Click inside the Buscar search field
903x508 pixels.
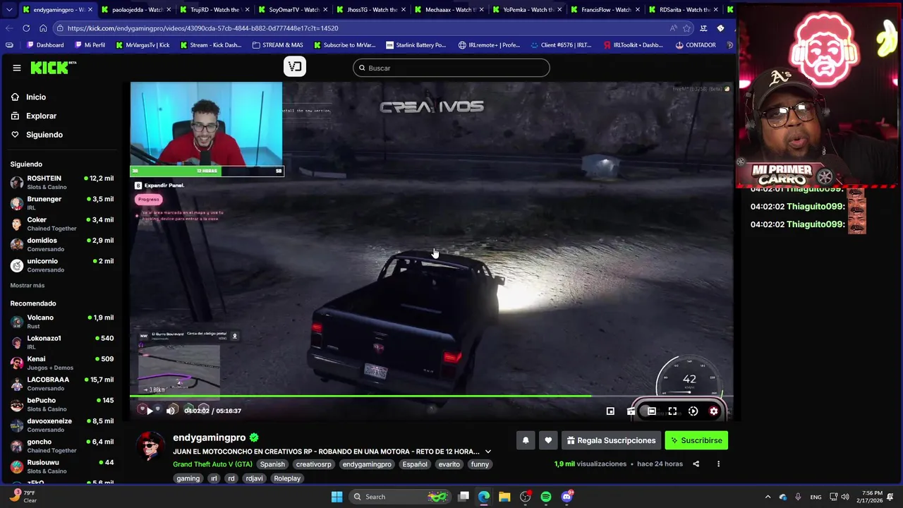coord(451,68)
